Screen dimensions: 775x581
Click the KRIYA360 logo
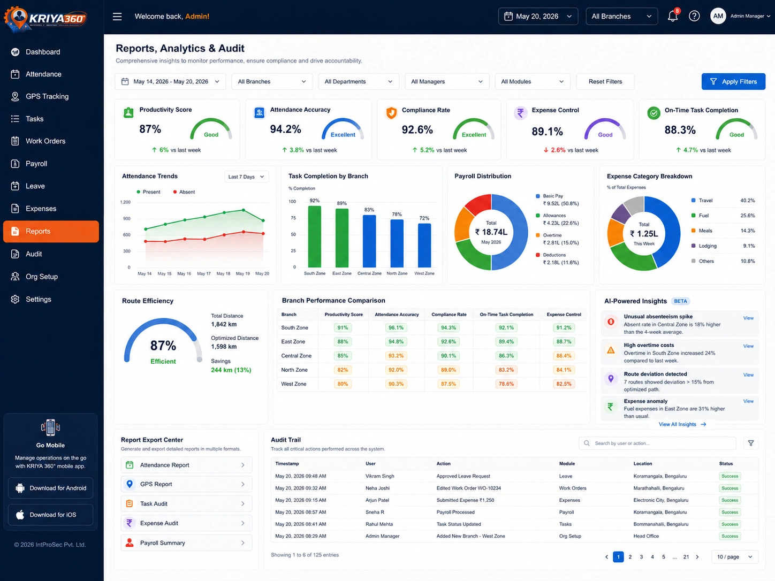(x=45, y=18)
